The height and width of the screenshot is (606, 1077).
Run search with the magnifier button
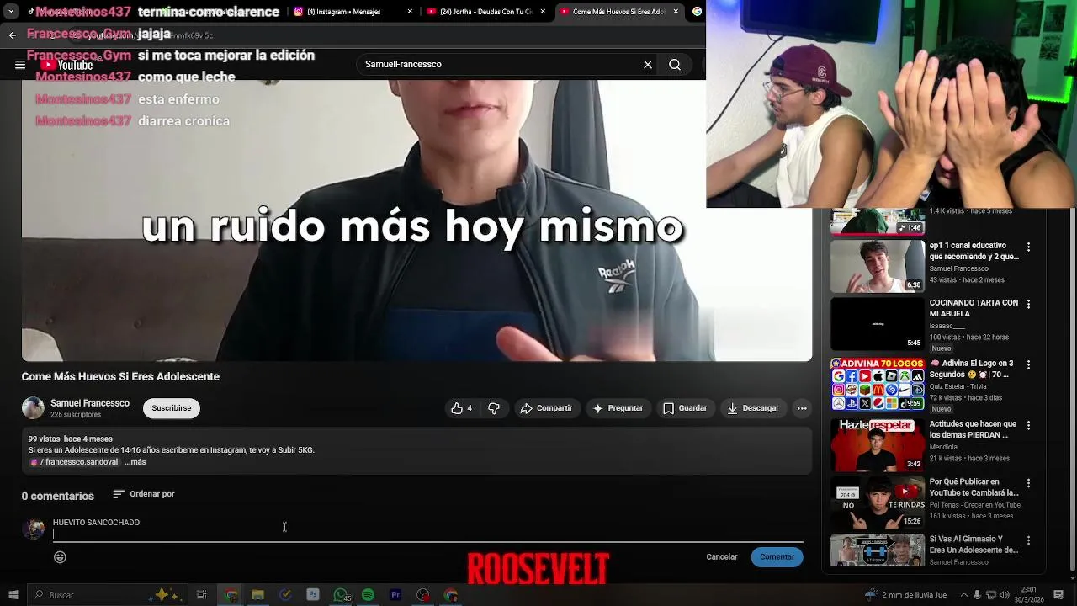675,64
